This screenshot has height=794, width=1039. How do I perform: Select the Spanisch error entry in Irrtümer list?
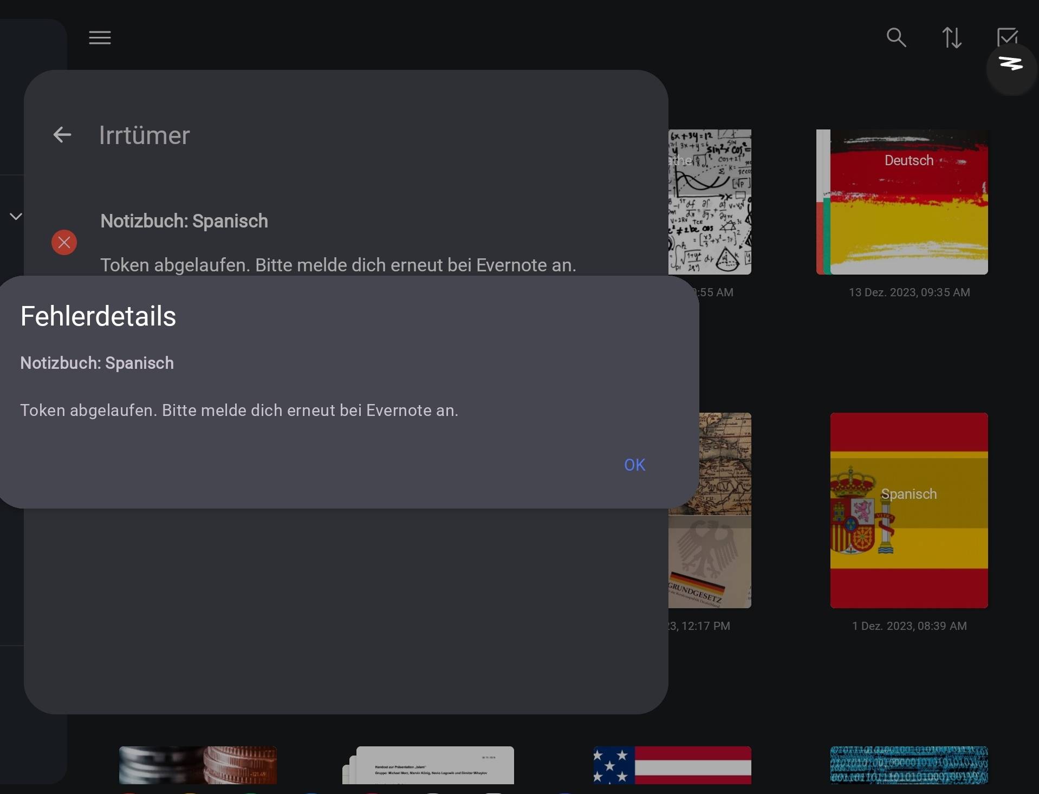click(338, 244)
